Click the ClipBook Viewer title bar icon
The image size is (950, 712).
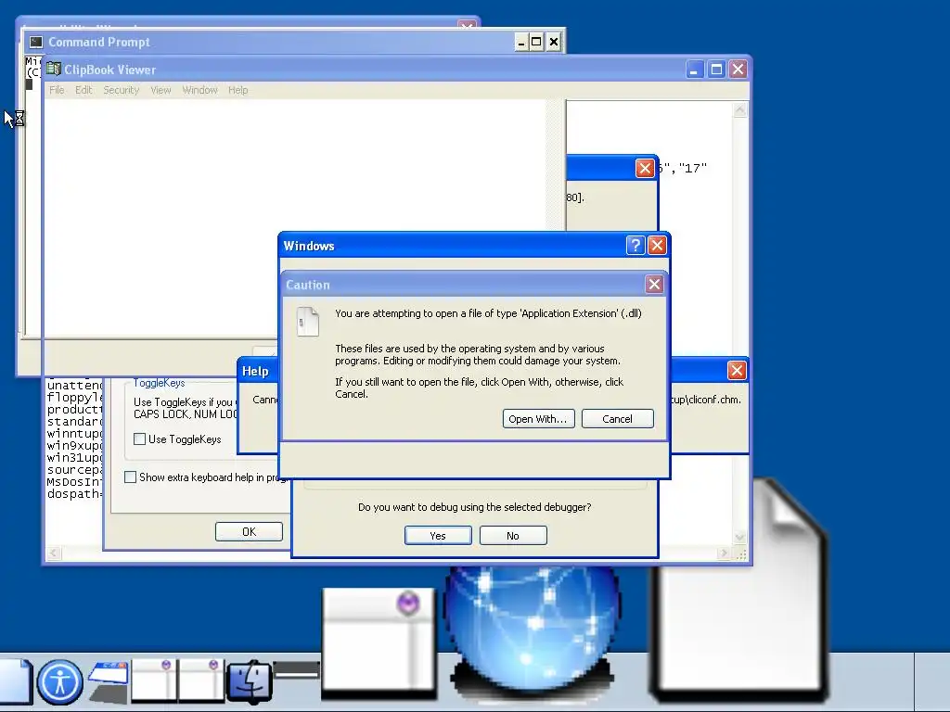coord(53,69)
